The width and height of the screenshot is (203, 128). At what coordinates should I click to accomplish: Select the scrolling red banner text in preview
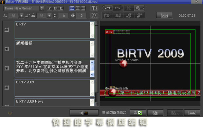tap(160, 93)
